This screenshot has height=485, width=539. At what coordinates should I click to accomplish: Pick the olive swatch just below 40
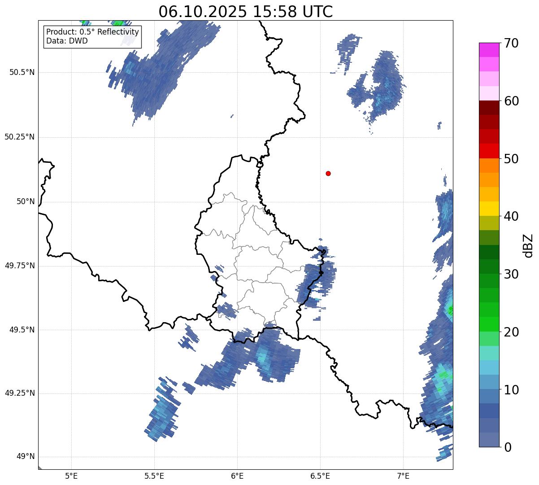pyautogui.click(x=489, y=223)
